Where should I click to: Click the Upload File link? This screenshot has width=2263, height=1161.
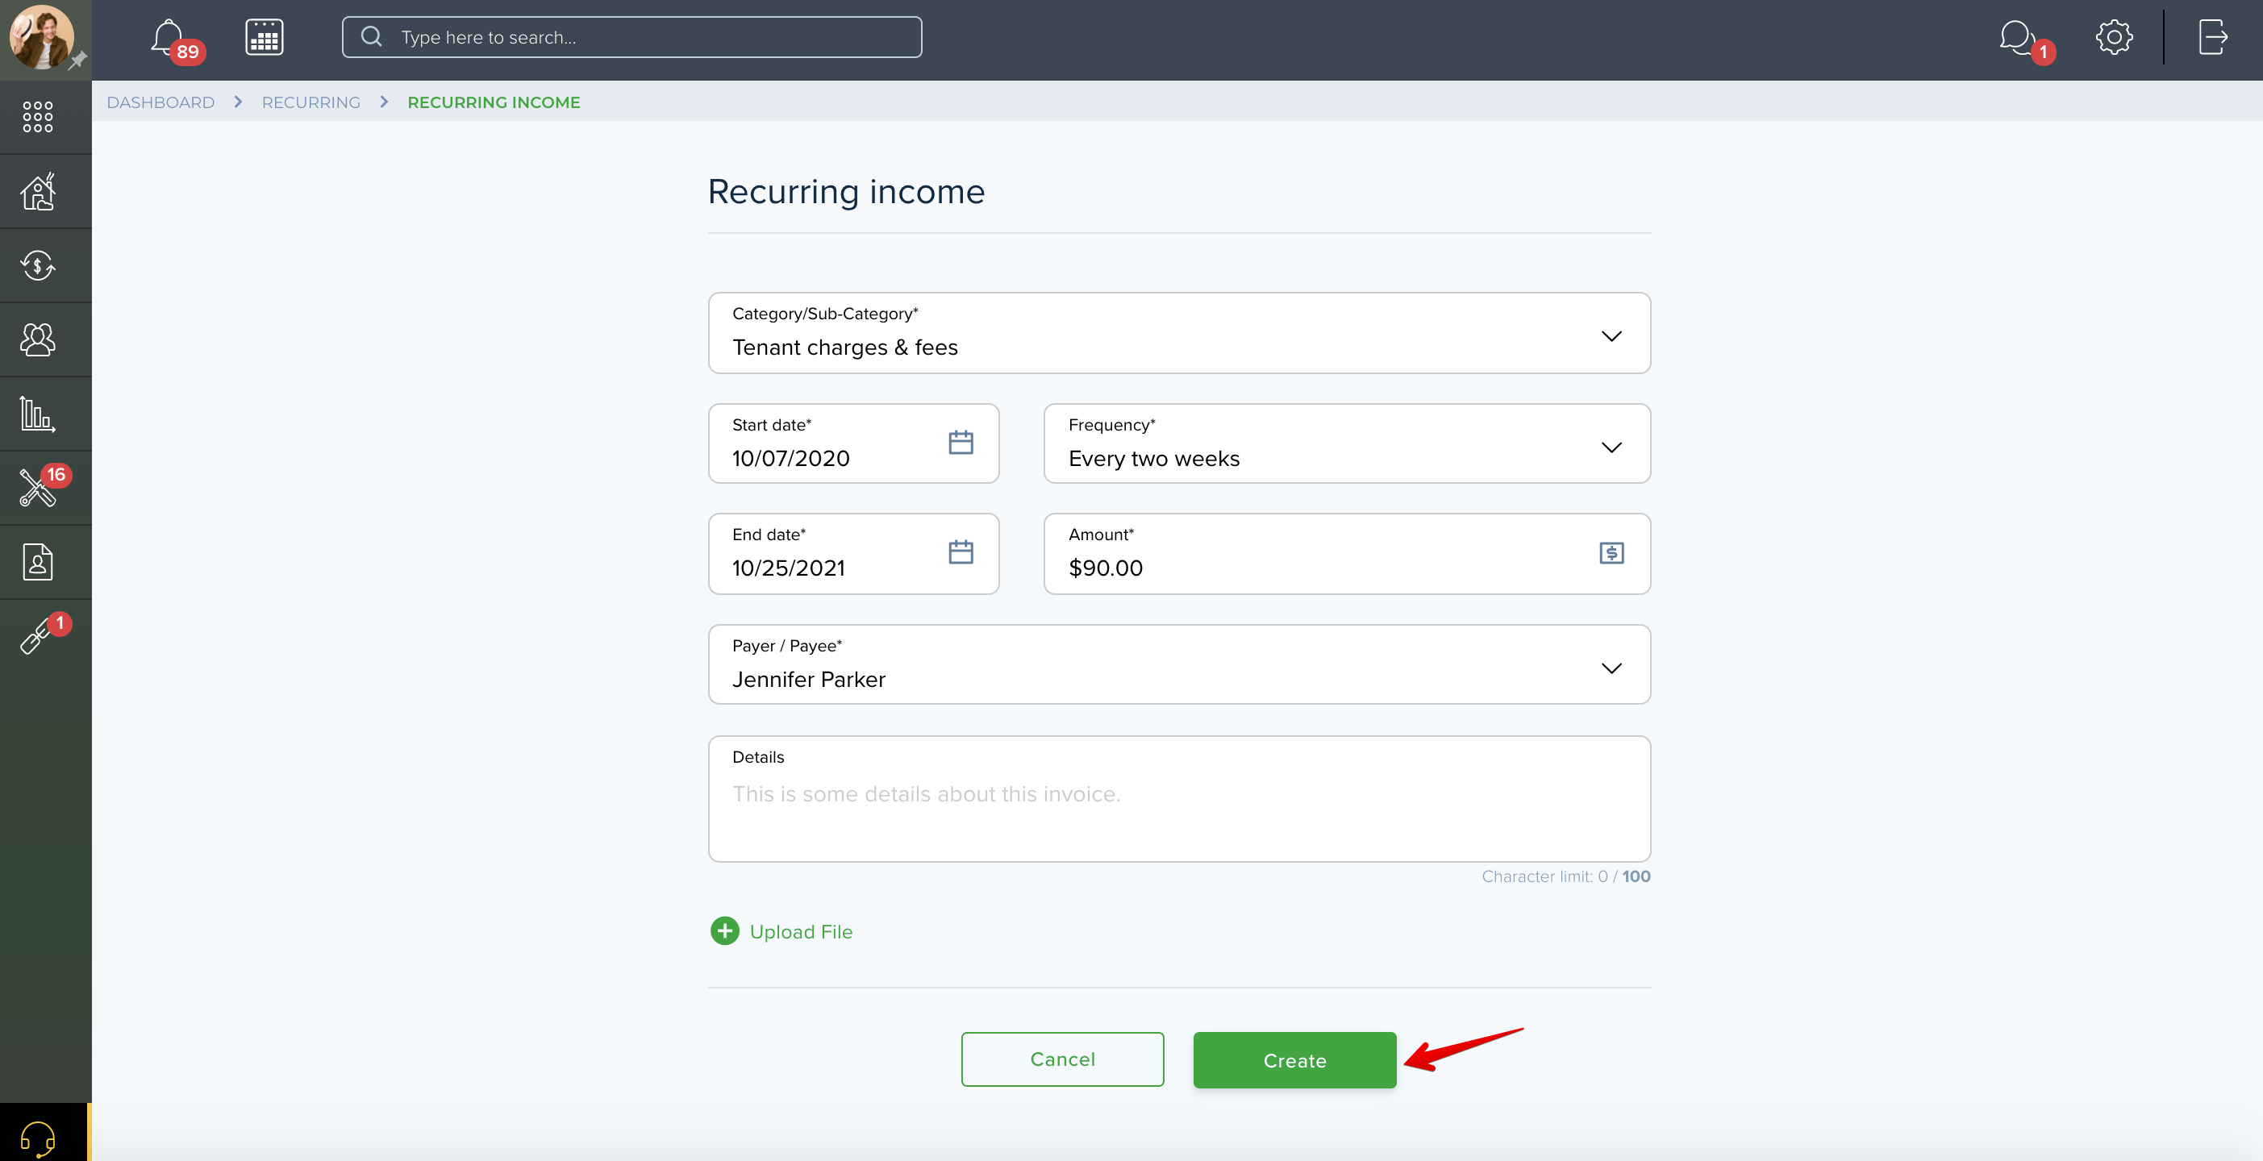800,932
